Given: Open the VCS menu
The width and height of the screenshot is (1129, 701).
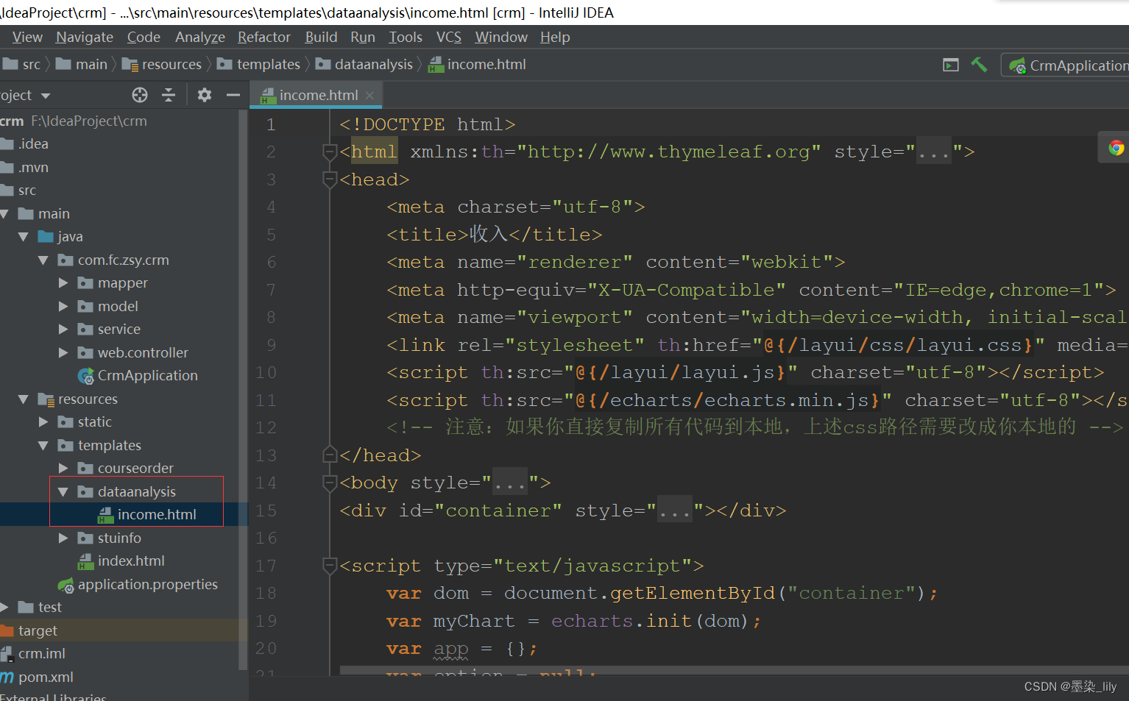Looking at the screenshot, I should 449,37.
